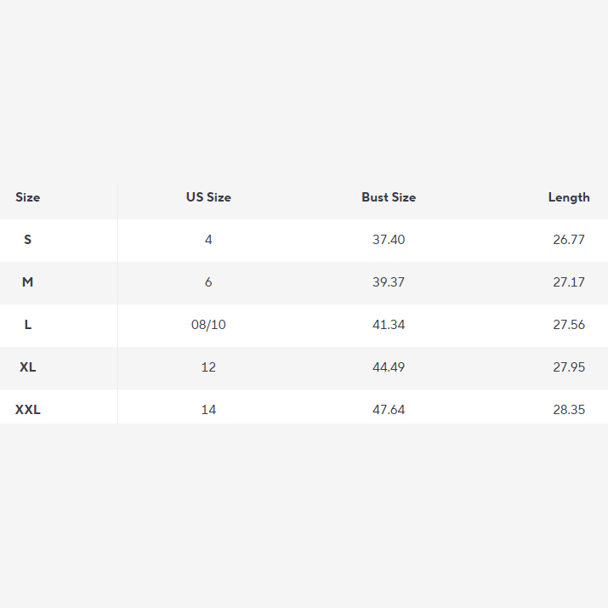Viewport: 608px width, 608px height.
Task: Select the M size row label
Action: pos(27,282)
